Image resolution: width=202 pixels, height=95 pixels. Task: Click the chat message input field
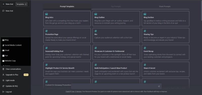(116, 86)
